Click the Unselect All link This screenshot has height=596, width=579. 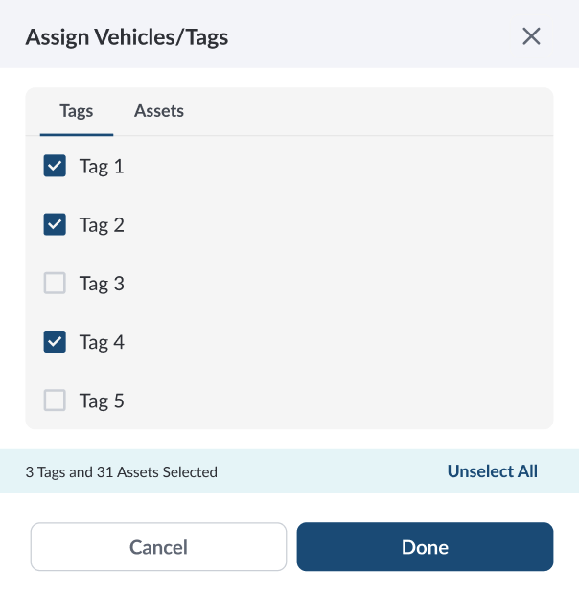pyautogui.click(x=492, y=471)
